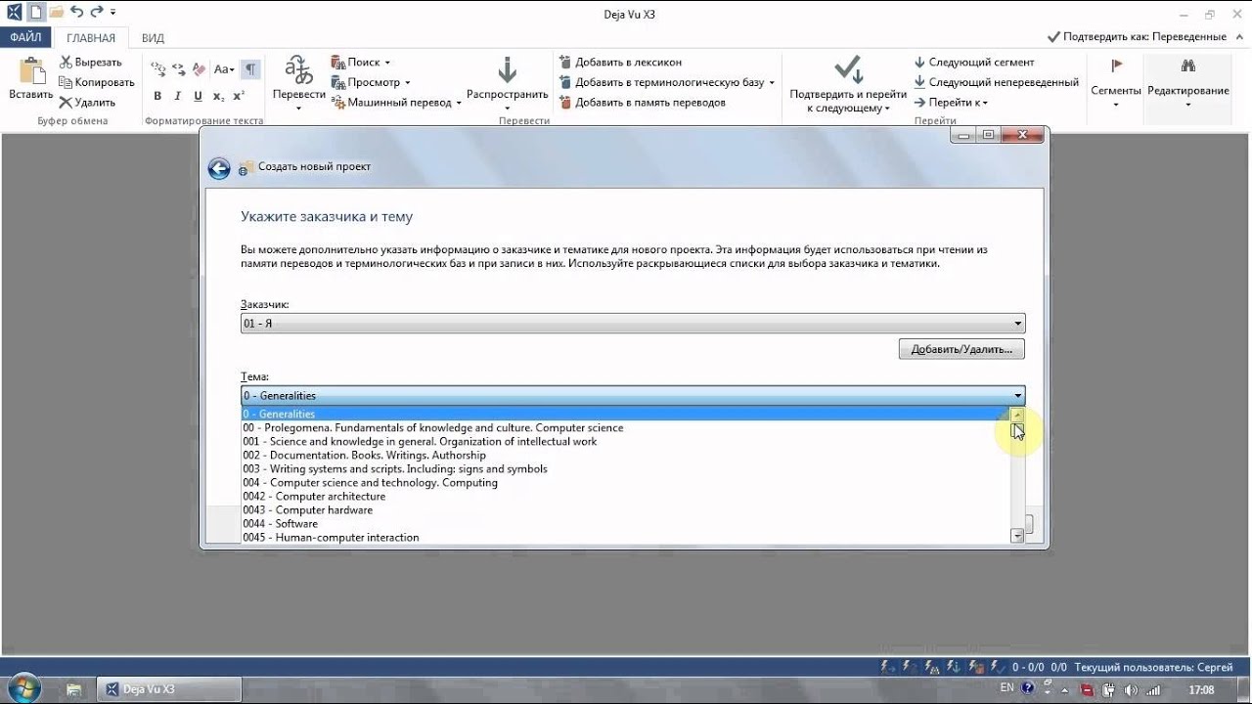Screen dimensions: 1252x704
Task: Click the Open folder quick access icon
Action: coord(56,12)
